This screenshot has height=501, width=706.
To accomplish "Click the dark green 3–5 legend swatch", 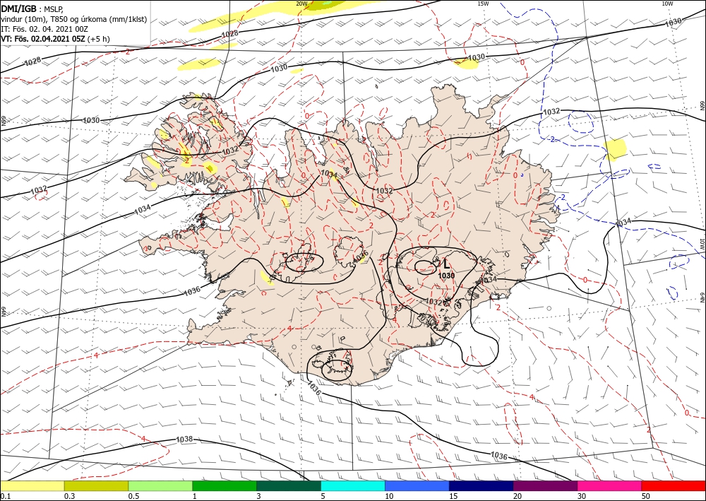I will tap(289, 486).
